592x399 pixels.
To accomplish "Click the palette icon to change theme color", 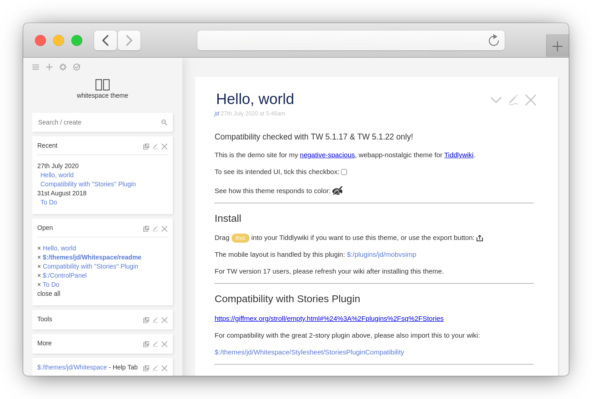I will tap(337, 190).
